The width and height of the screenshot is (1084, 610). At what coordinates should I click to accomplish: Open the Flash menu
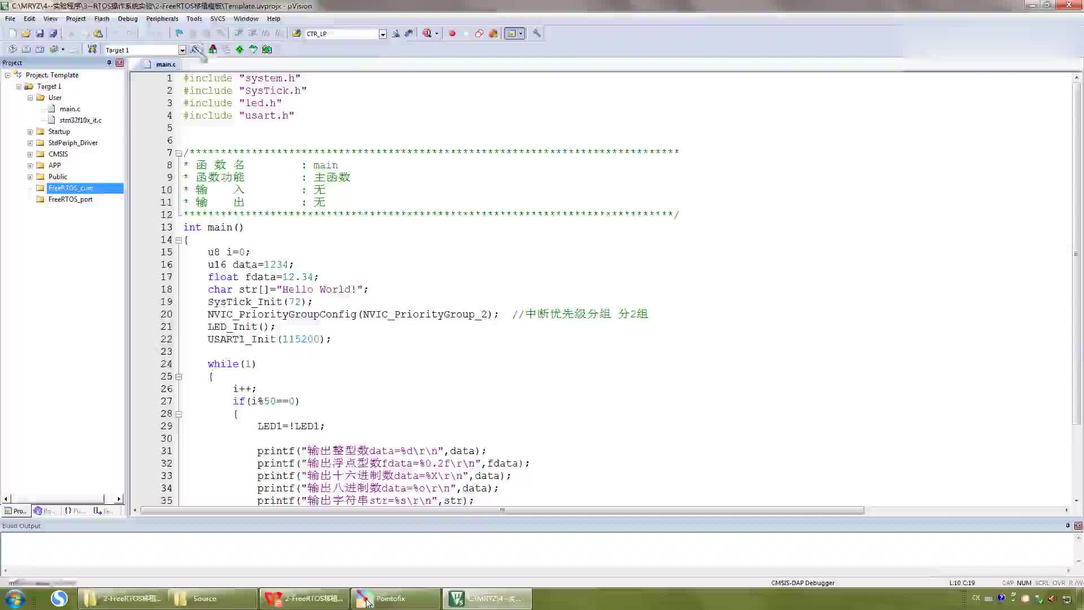(x=102, y=19)
